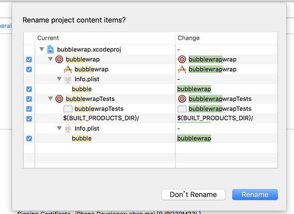Collapse the bubblewrap target disclosure triangle
Viewport: 294px width, 214px height.
tap(50, 59)
